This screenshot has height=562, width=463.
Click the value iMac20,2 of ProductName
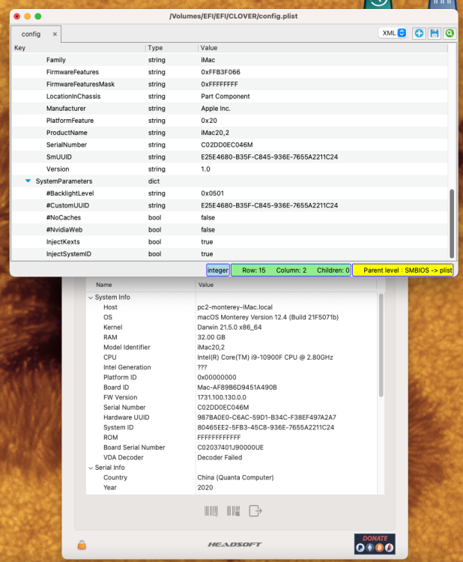tap(215, 133)
